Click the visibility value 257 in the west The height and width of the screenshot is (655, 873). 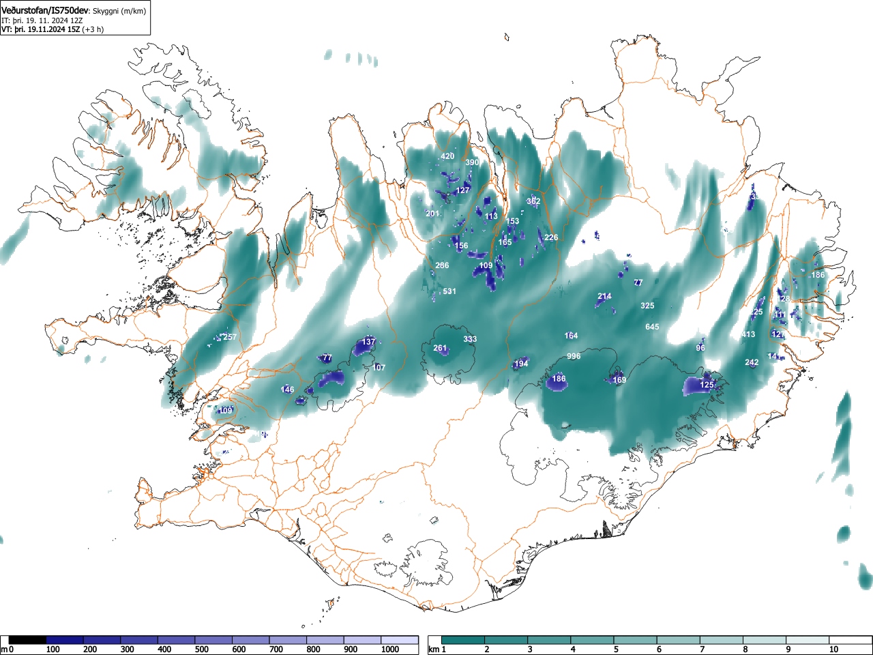click(230, 337)
